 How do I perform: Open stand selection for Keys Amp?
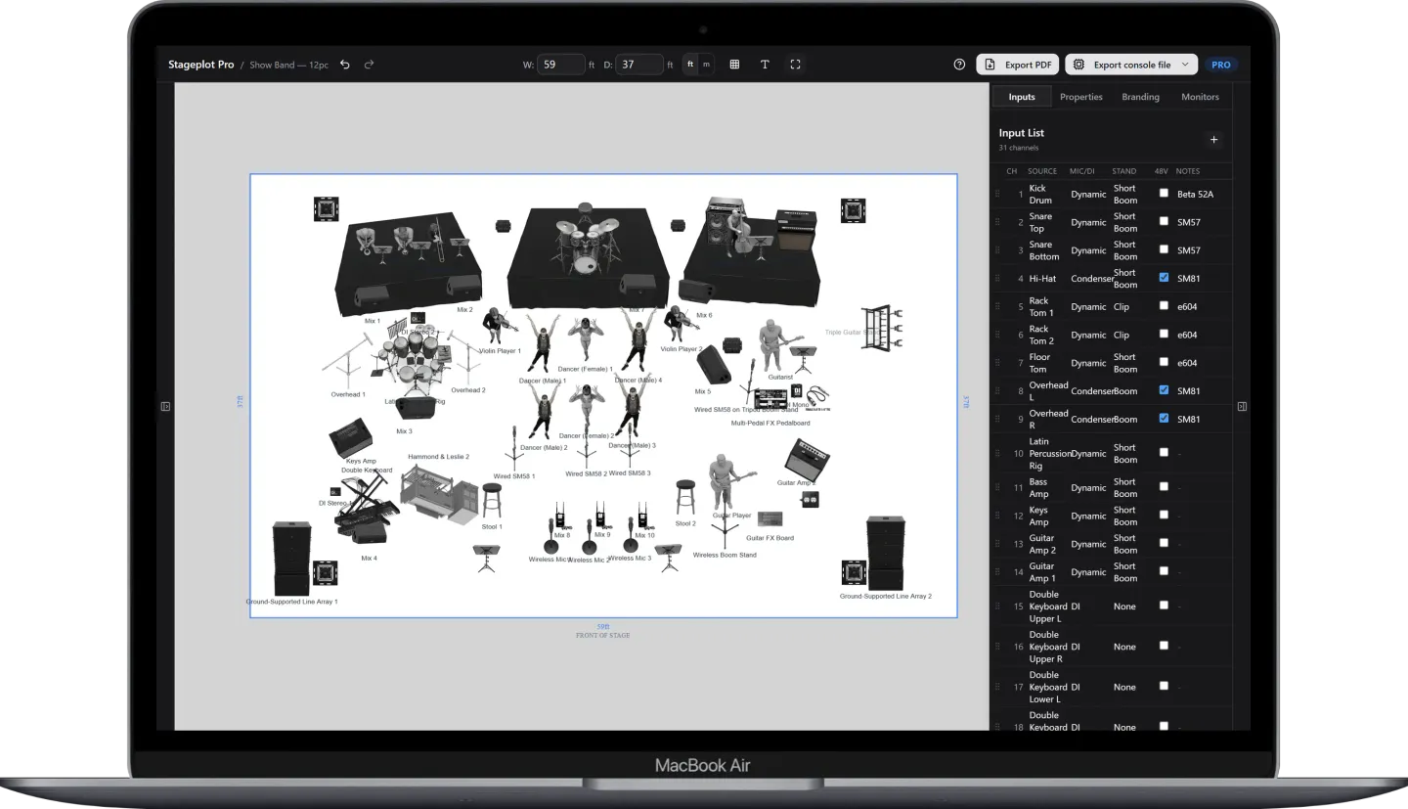[x=1125, y=516]
